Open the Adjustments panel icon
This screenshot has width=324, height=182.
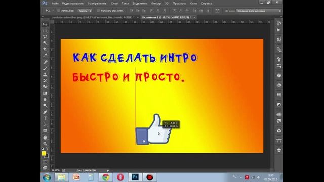coord(279,105)
